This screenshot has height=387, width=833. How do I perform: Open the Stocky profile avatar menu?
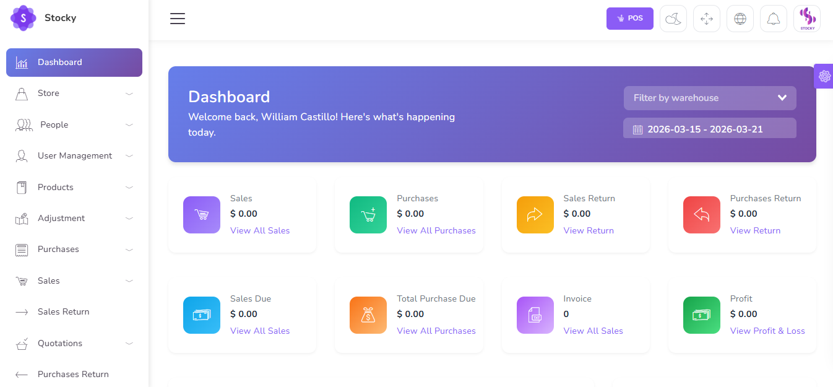tap(806, 18)
